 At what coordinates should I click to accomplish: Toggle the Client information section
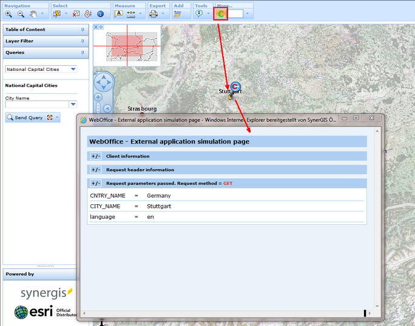[x=95, y=156]
